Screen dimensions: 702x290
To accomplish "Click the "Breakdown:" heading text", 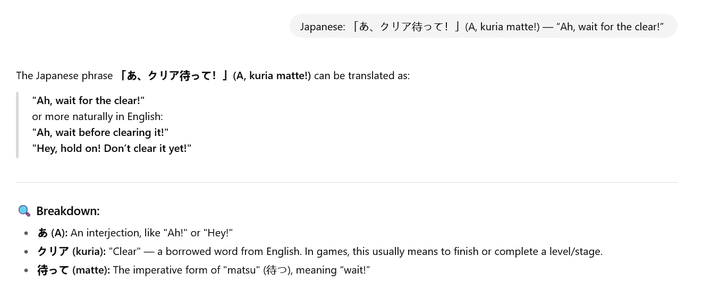I will click(68, 211).
